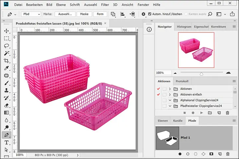Image resolution: width=239 pixels, height=159 pixels.
Task: Click the 'Auswahl...' button
Action: [65, 14]
